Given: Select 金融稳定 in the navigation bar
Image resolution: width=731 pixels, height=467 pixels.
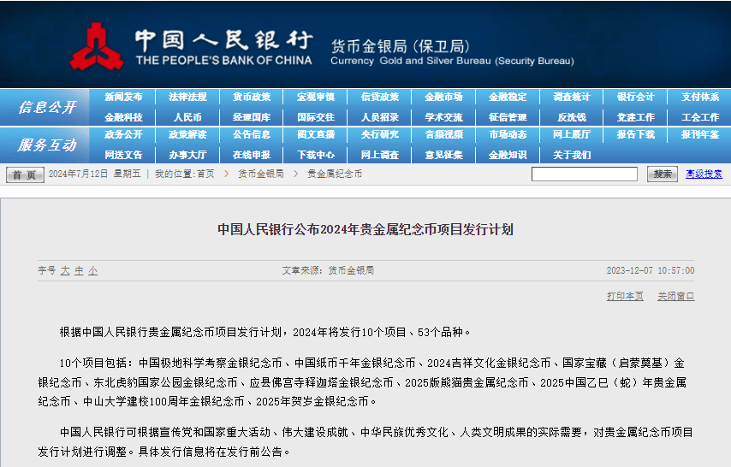Looking at the screenshot, I should [x=508, y=97].
